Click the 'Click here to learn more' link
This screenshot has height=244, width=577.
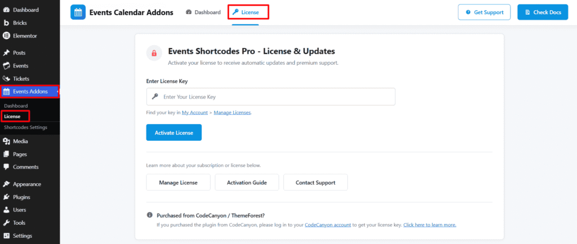[430, 224]
